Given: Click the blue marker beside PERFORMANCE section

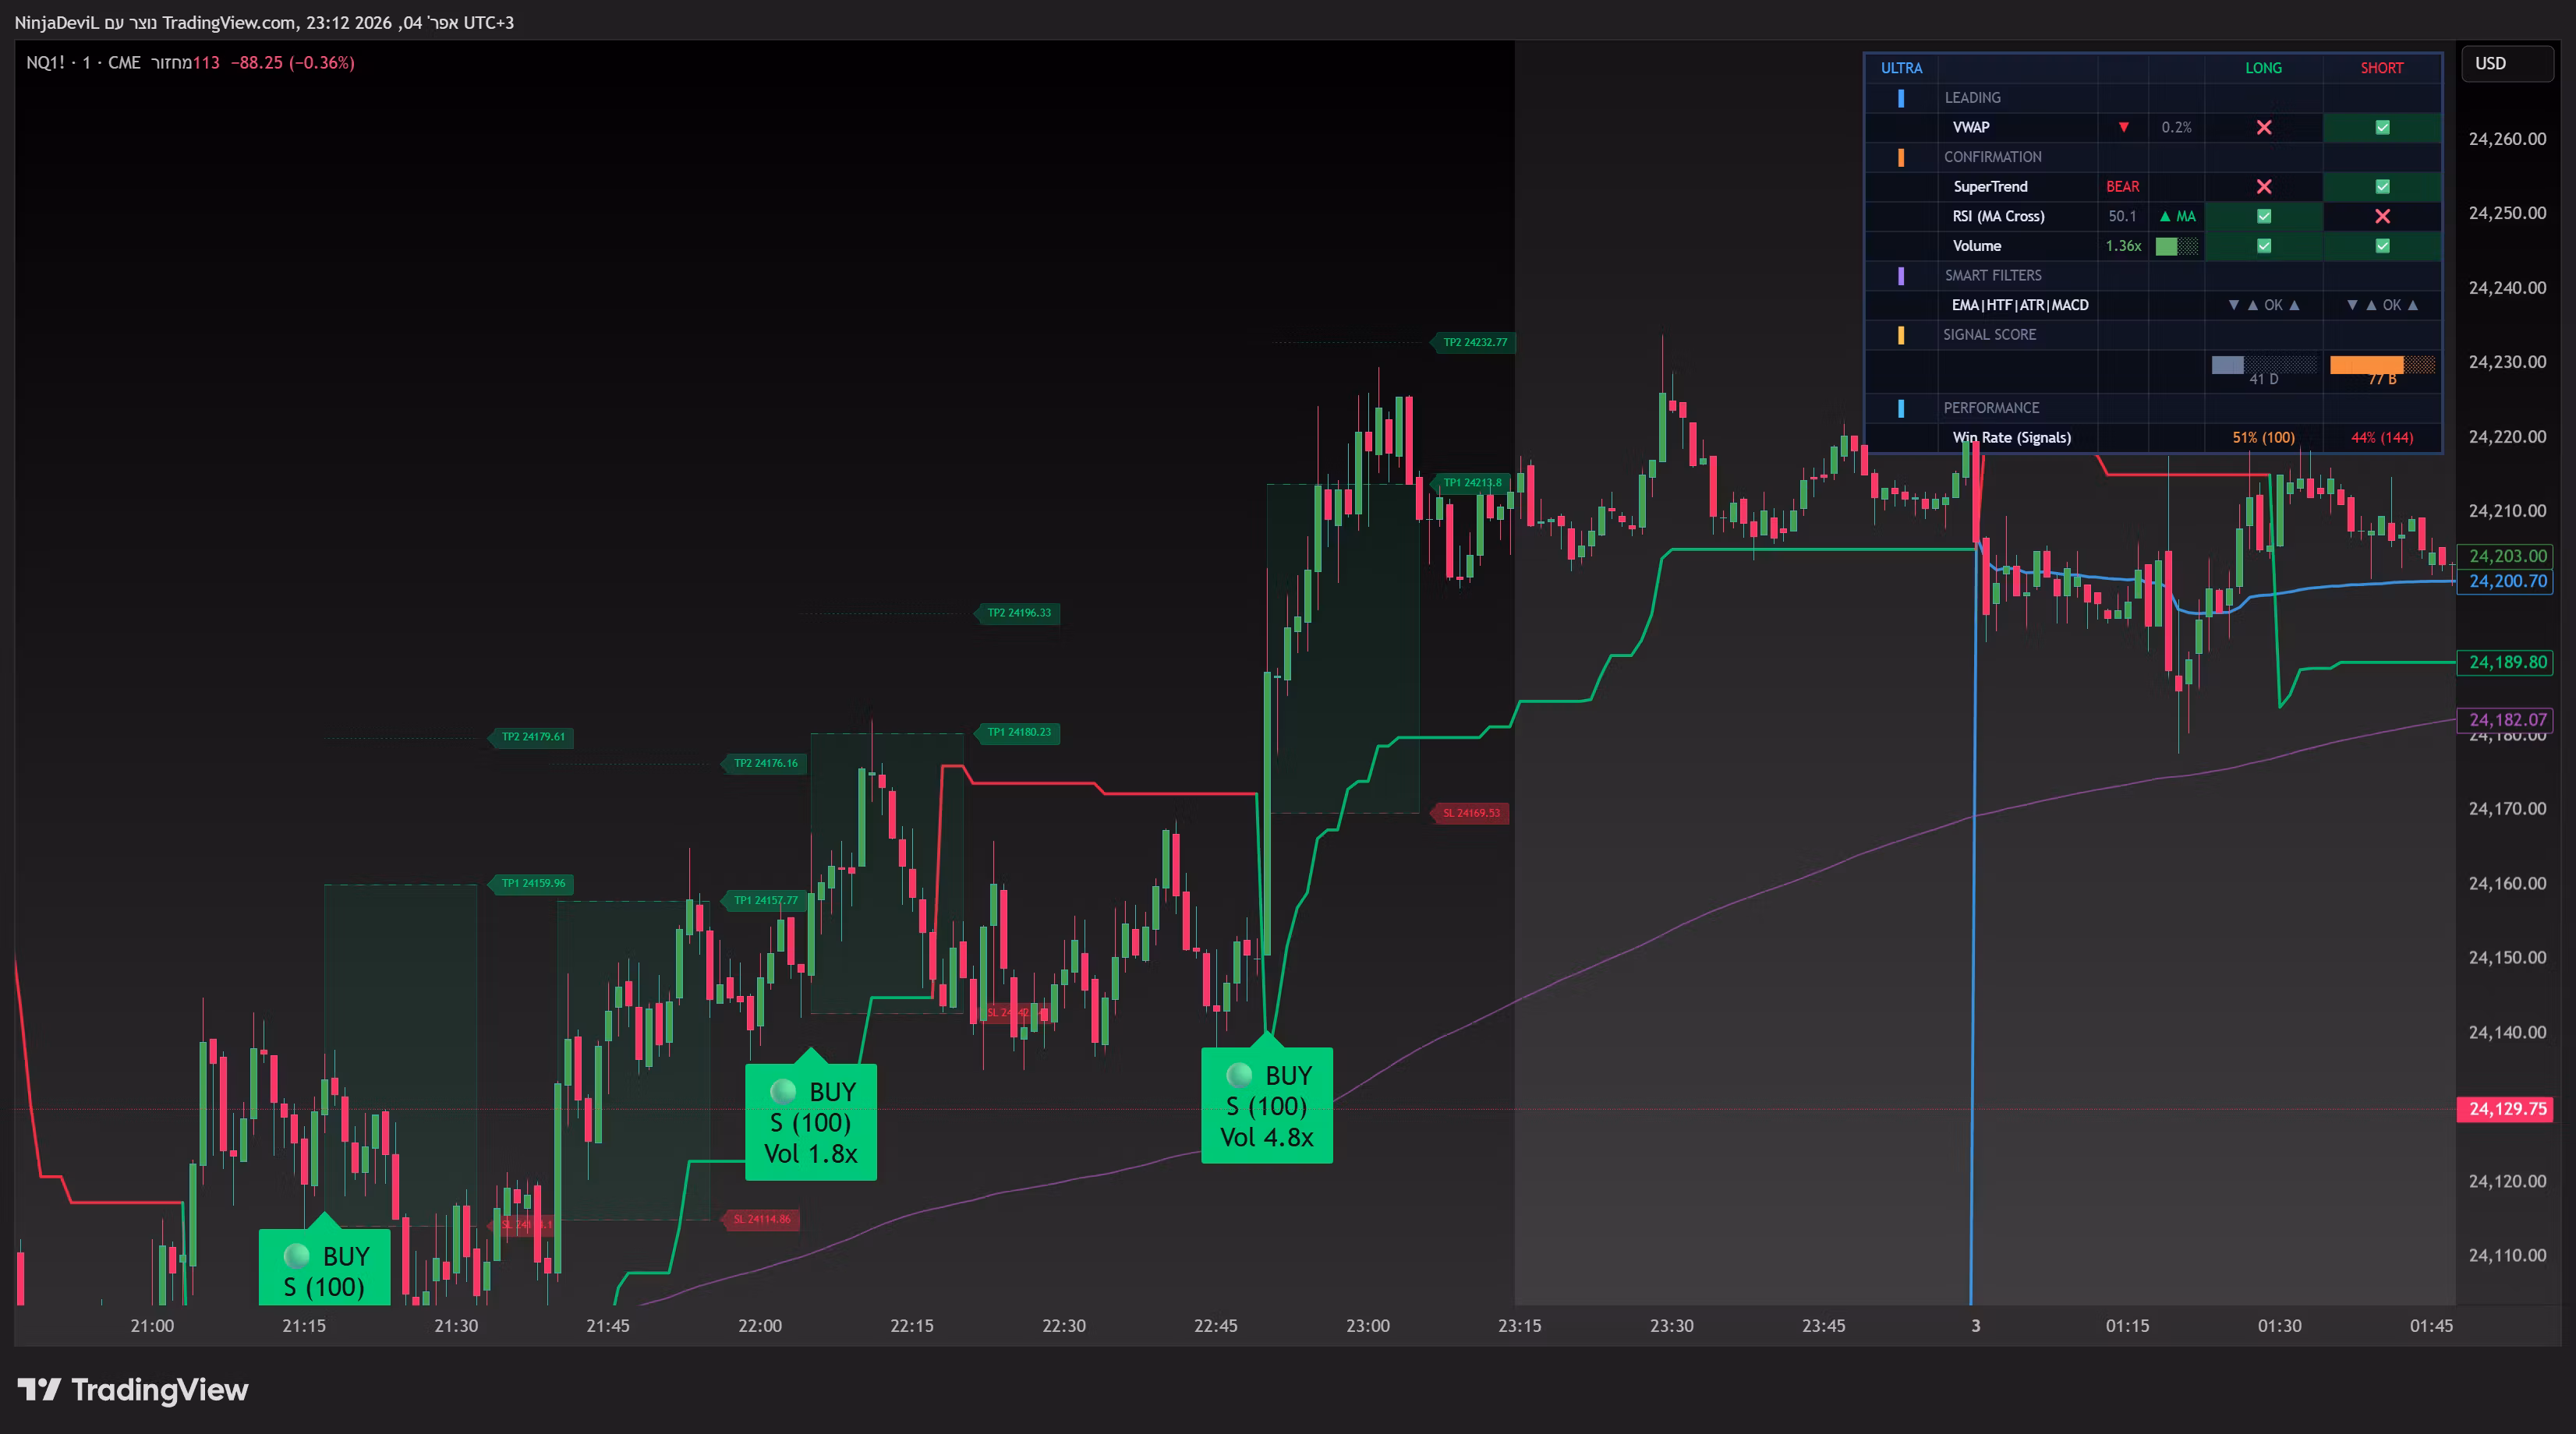Looking at the screenshot, I should tap(1901, 408).
